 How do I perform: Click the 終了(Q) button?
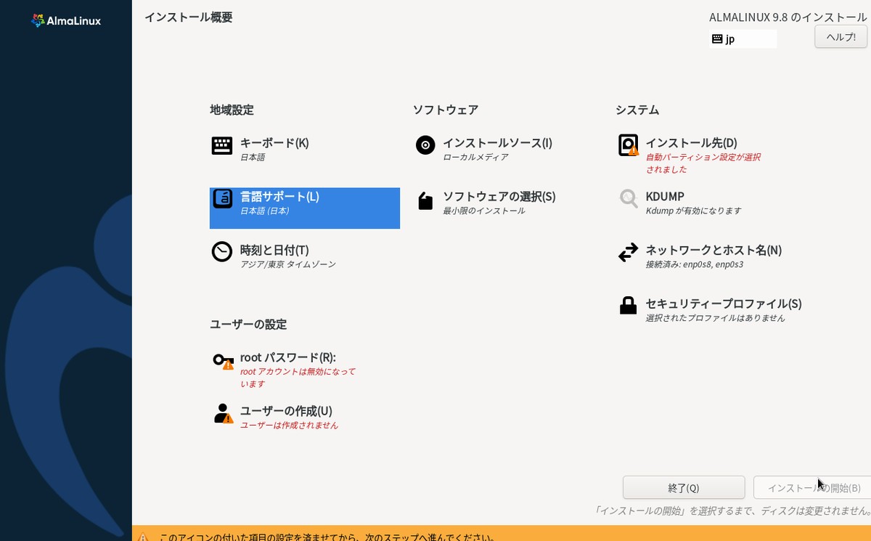pyautogui.click(x=684, y=487)
